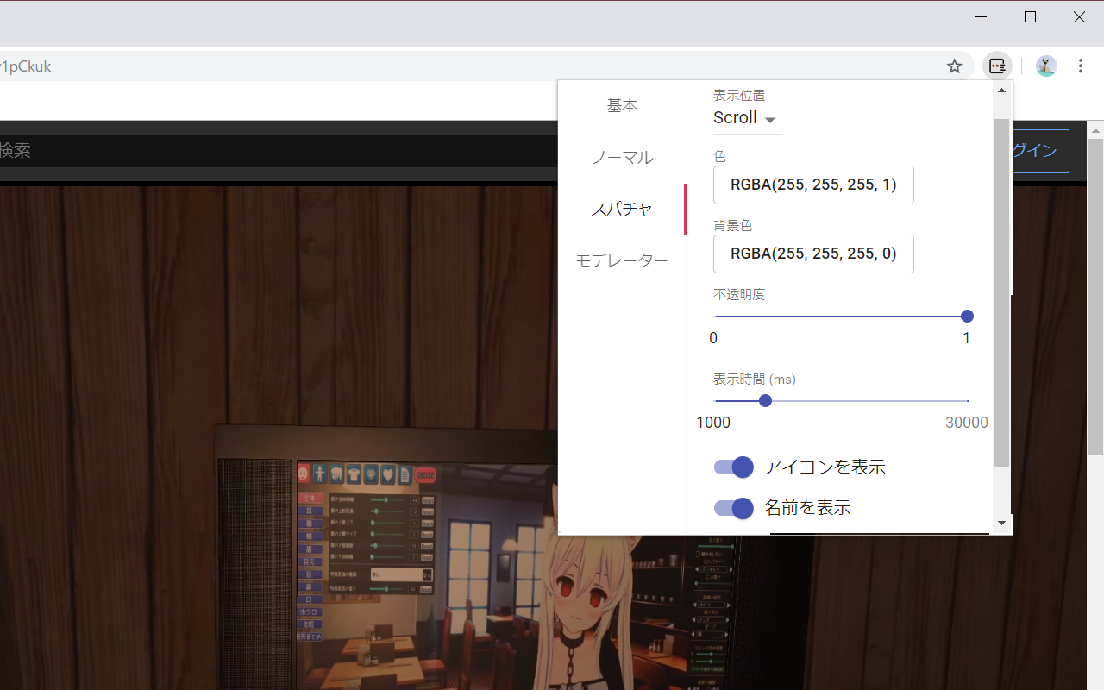Select the heart icon in the game toolbar
This screenshot has width=1104, height=690.
(x=388, y=474)
